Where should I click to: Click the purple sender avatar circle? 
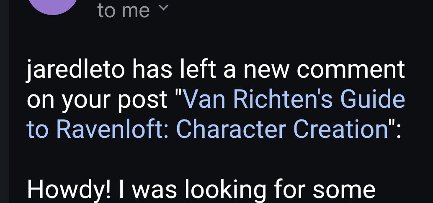(x=54, y=4)
